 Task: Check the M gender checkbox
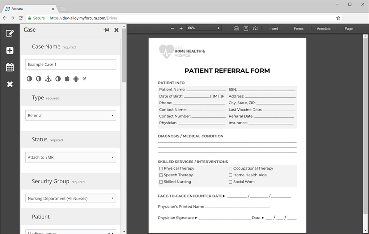pos(212,97)
